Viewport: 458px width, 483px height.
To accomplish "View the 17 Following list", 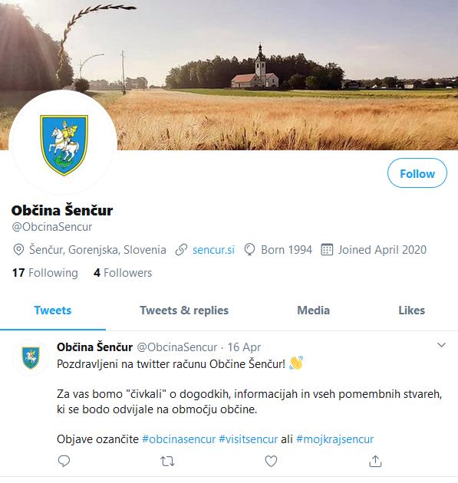I will (45, 273).
